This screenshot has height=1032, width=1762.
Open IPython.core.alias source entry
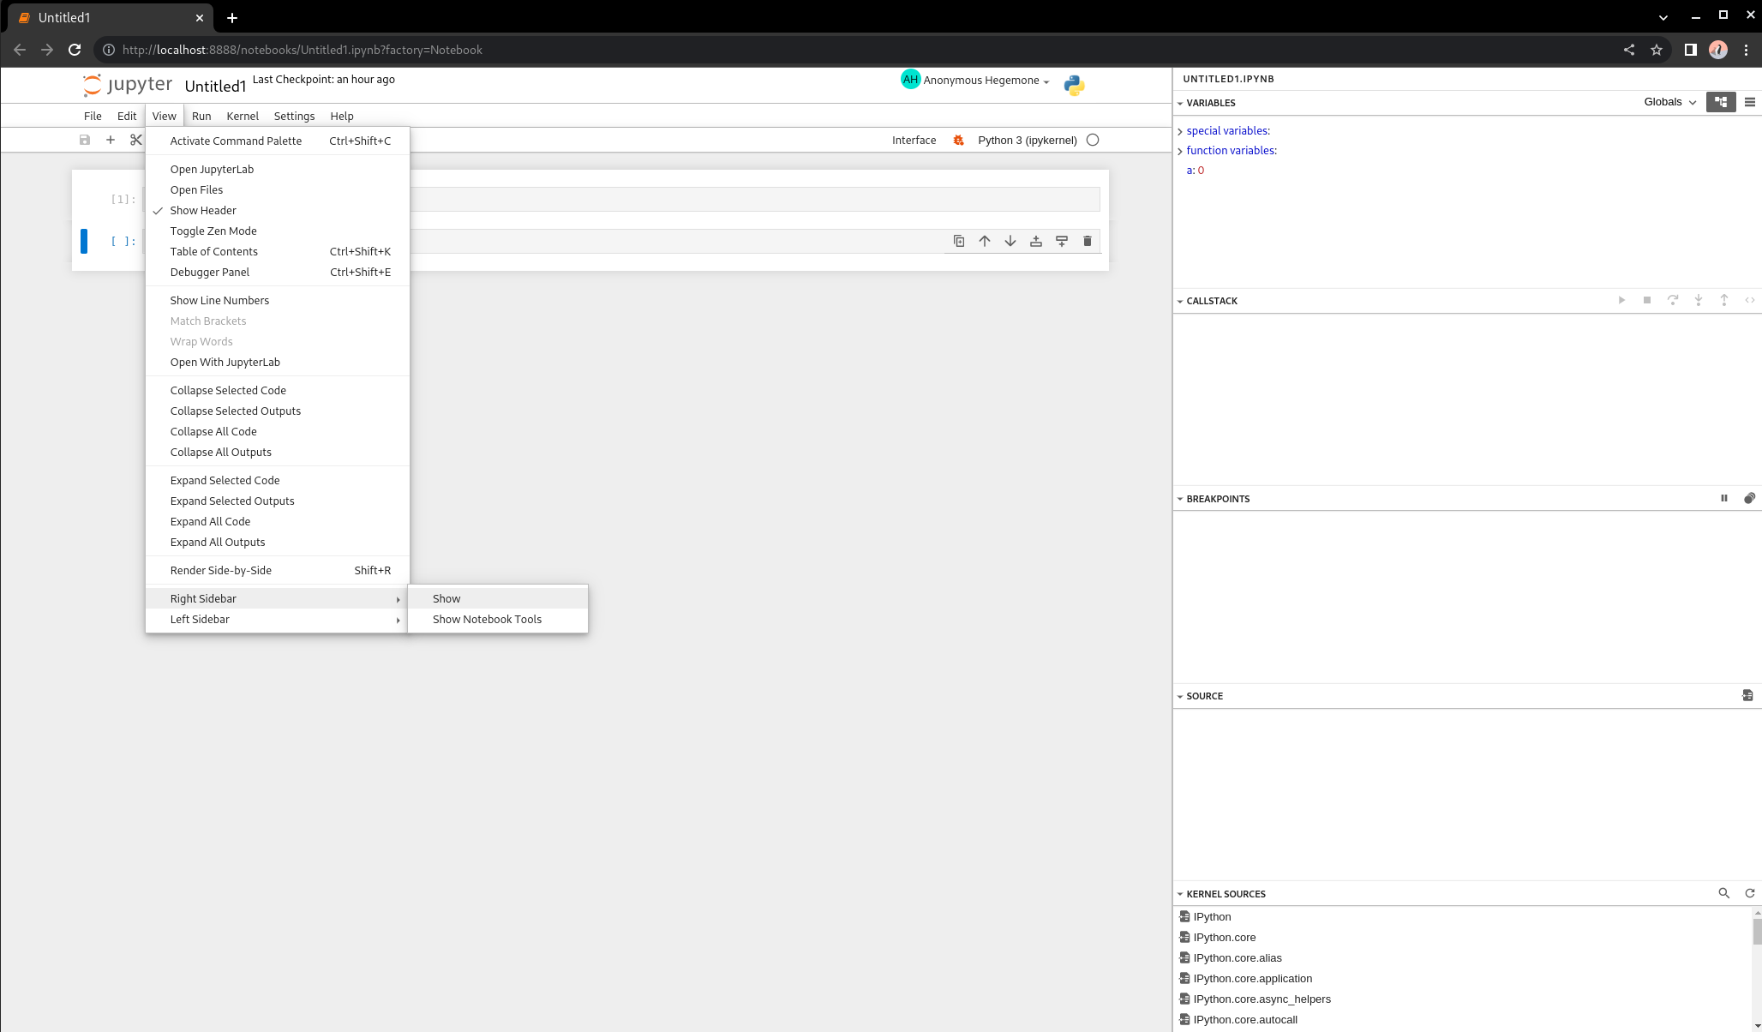(x=1237, y=958)
